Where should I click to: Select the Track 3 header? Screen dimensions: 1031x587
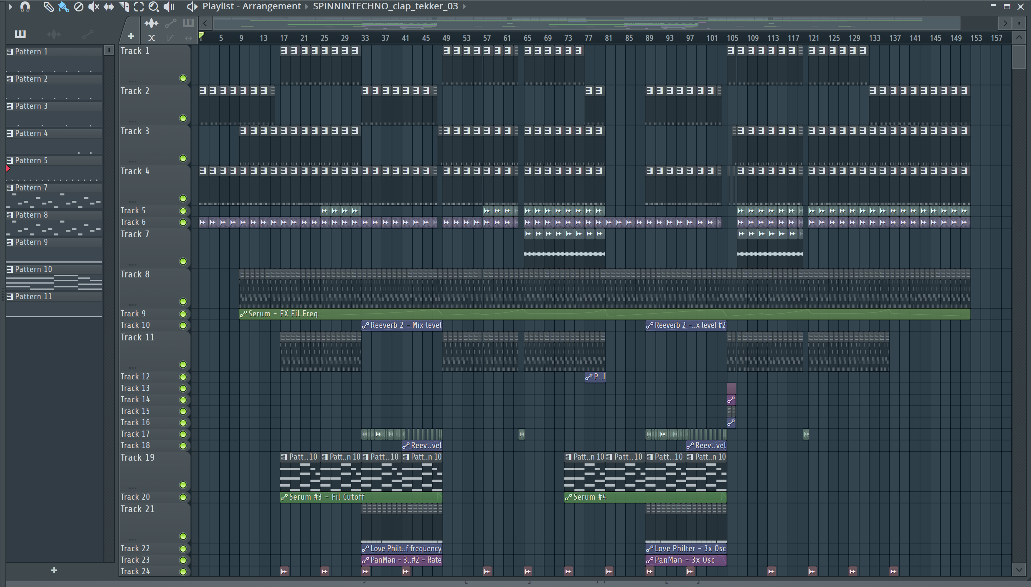point(155,145)
